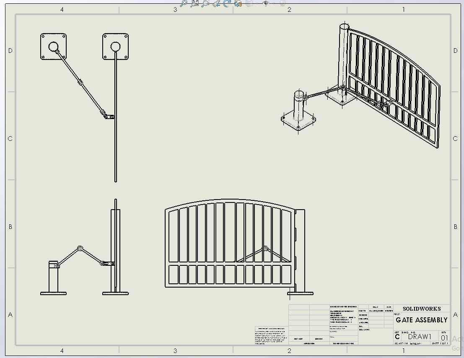The width and height of the screenshot is (464, 358).
Task: Activate the Rotate View arrow icon
Action: (x=227, y=3)
